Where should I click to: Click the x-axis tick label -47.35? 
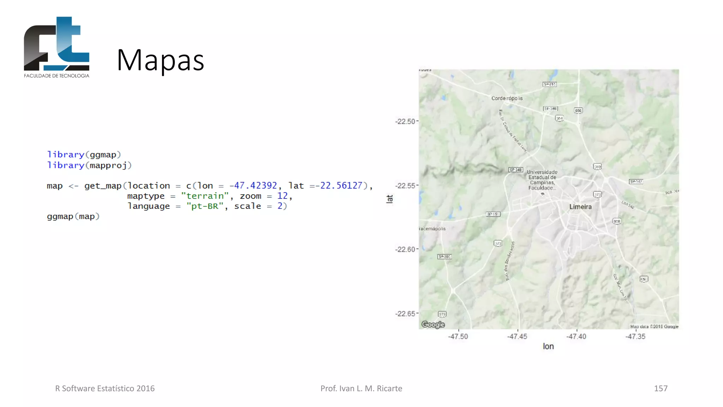click(x=635, y=337)
